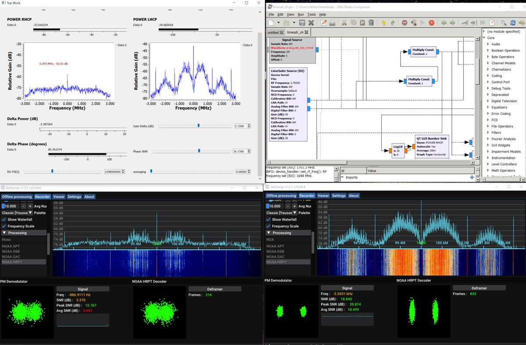
Task: Open the New flowgraph dropdown arrow
Action: pyautogui.click(x=278, y=23)
